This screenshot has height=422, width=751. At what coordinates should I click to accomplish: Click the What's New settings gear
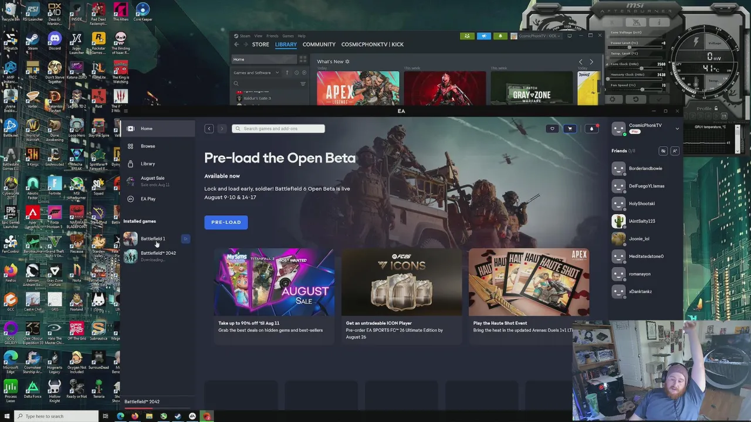tap(347, 62)
